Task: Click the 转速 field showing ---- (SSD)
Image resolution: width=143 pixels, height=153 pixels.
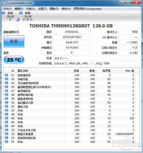Action: [x=129, y=43]
